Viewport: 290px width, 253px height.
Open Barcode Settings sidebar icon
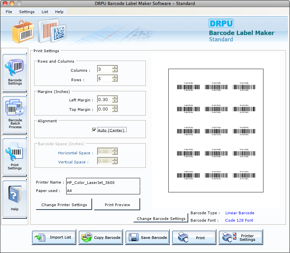pos(14,72)
